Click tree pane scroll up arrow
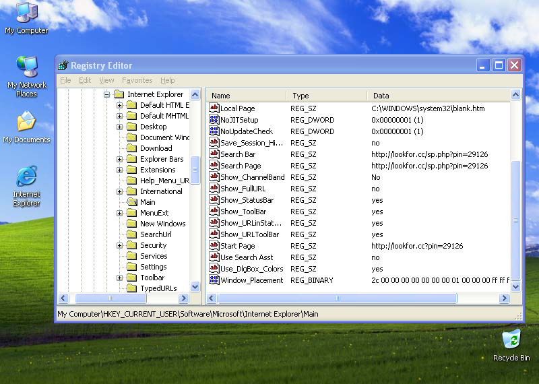This screenshot has width=539, height=384. pos(195,94)
